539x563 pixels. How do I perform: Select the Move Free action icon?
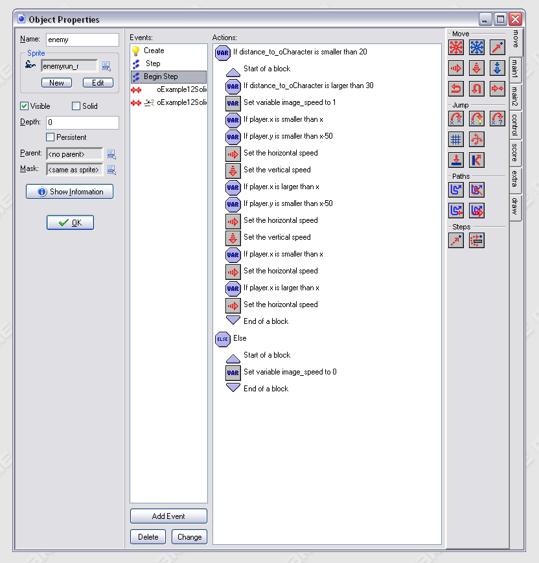point(476,48)
